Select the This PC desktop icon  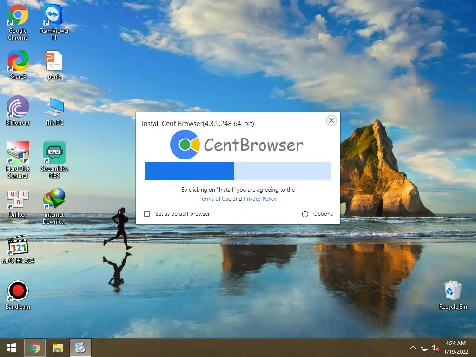pos(54,111)
